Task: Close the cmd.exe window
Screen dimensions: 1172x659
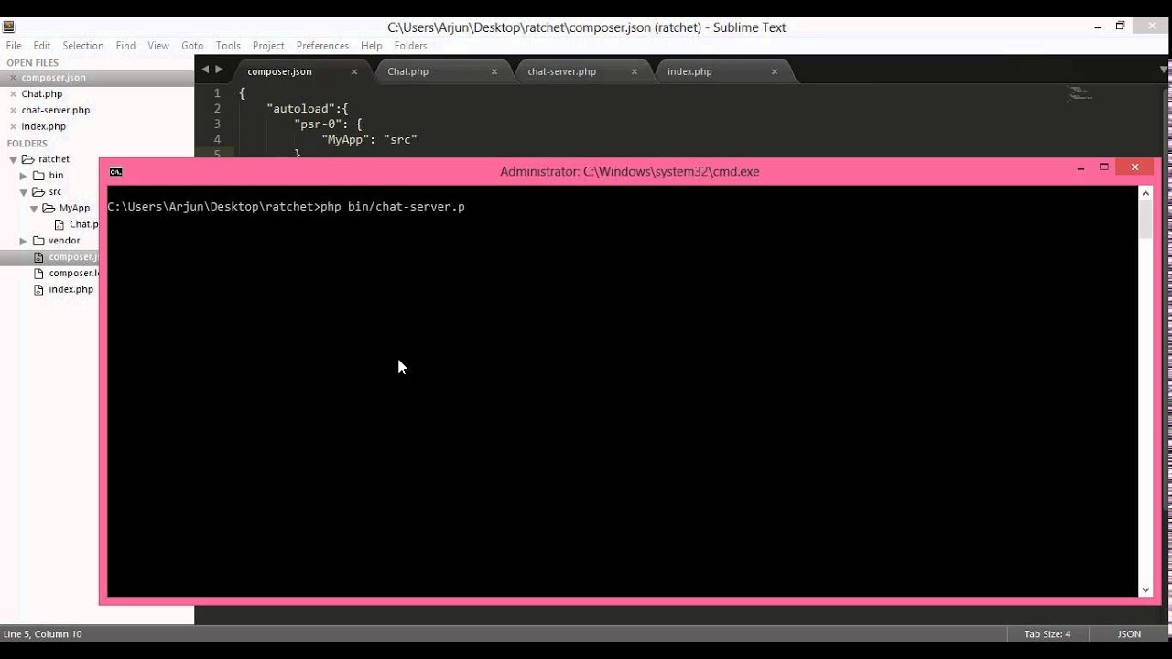Action: (x=1134, y=167)
